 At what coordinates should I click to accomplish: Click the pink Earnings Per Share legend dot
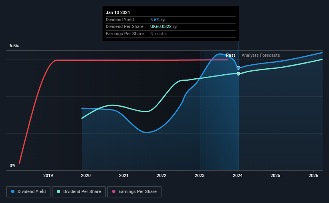114,191
